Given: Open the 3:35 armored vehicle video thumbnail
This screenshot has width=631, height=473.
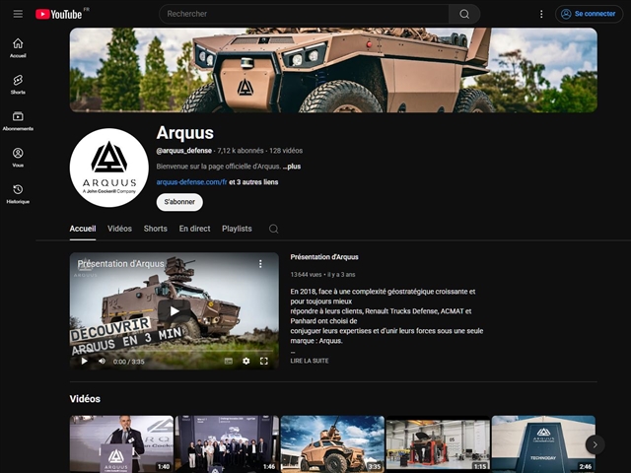Looking at the screenshot, I should point(332,444).
